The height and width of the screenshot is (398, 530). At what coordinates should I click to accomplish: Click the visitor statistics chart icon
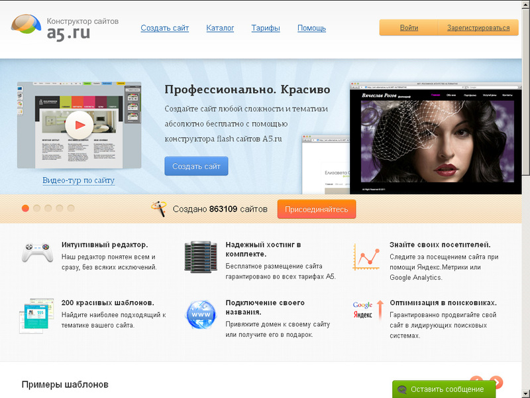coord(366,257)
